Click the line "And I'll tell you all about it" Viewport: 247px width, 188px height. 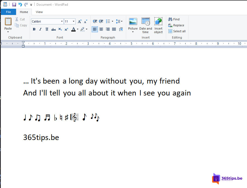point(107,93)
